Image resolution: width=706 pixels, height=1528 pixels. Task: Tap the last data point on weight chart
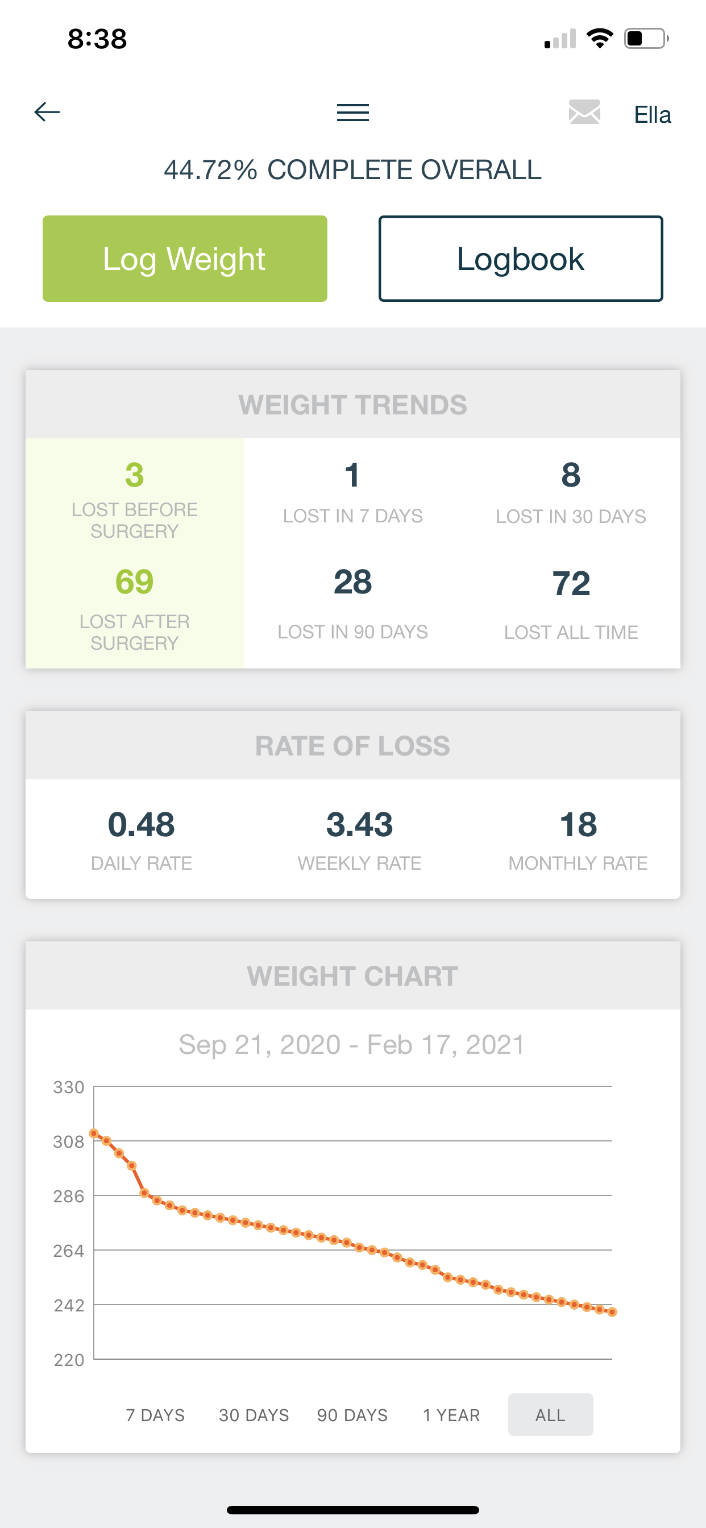[x=612, y=1311]
